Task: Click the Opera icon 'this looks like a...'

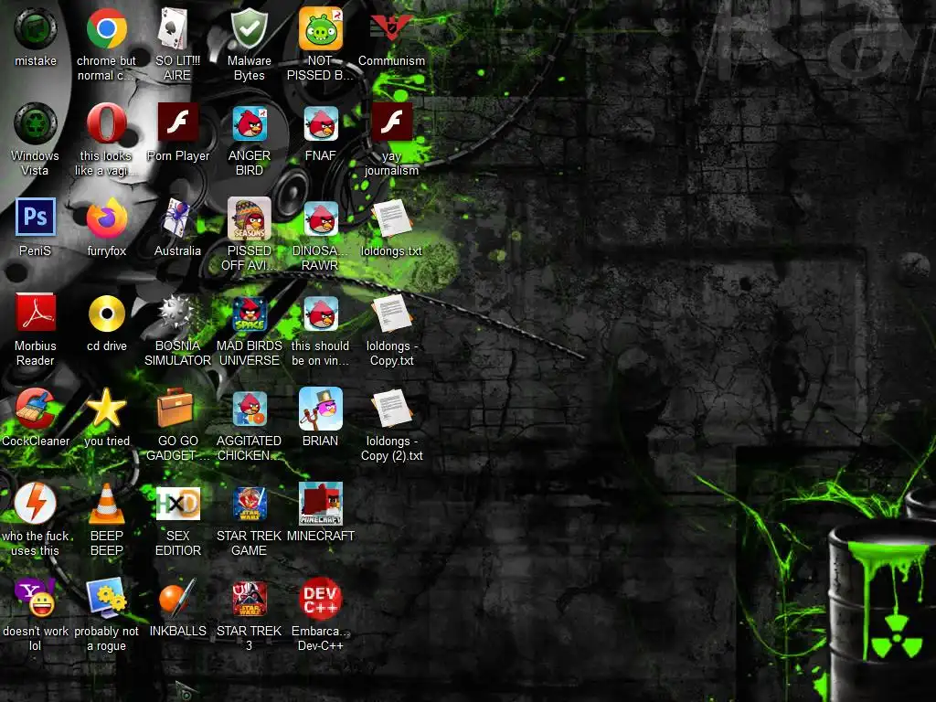Action: (x=106, y=123)
